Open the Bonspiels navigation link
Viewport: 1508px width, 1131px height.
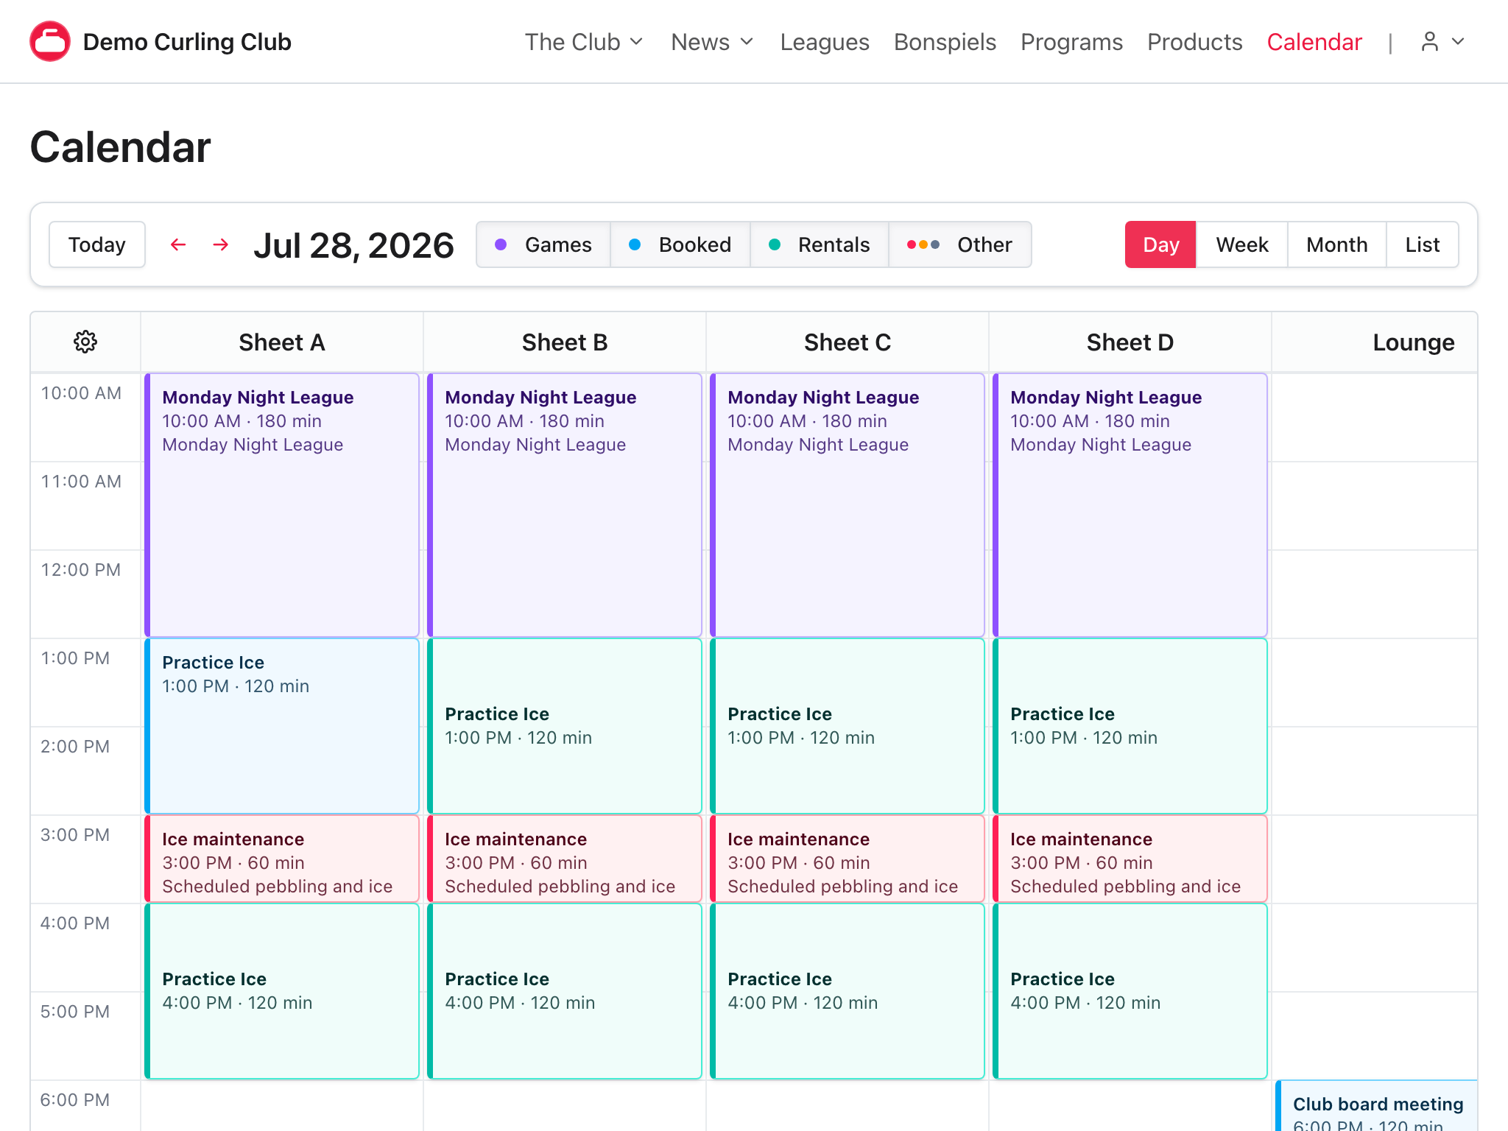945,42
